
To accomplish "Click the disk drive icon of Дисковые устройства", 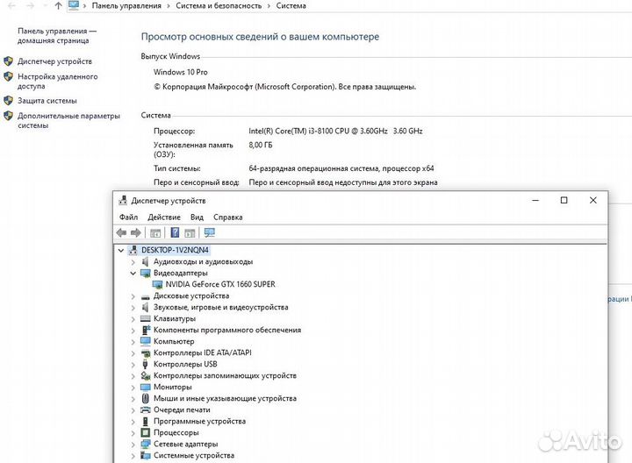I will pos(146,296).
